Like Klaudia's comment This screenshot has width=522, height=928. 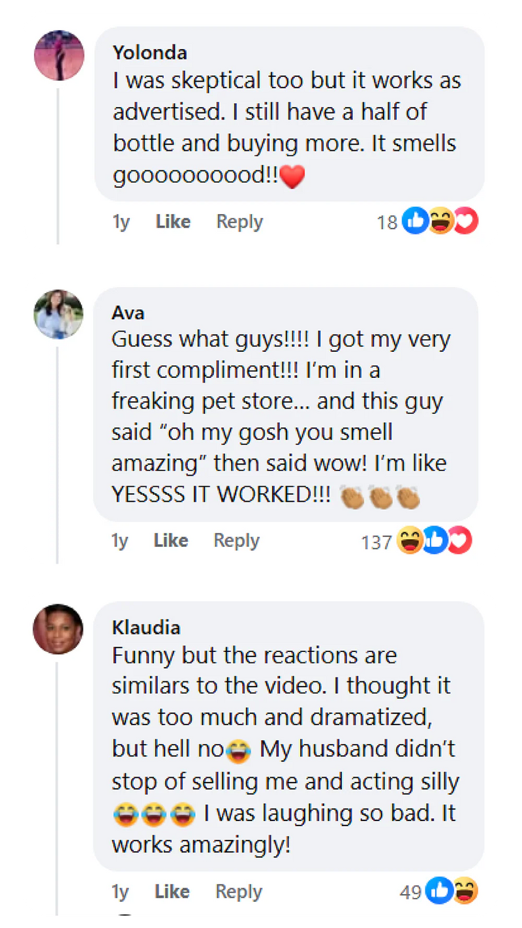click(172, 891)
